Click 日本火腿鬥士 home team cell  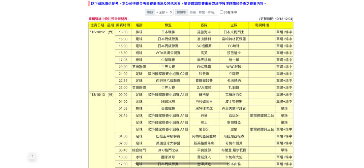pyautogui.click(x=234, y=32)
